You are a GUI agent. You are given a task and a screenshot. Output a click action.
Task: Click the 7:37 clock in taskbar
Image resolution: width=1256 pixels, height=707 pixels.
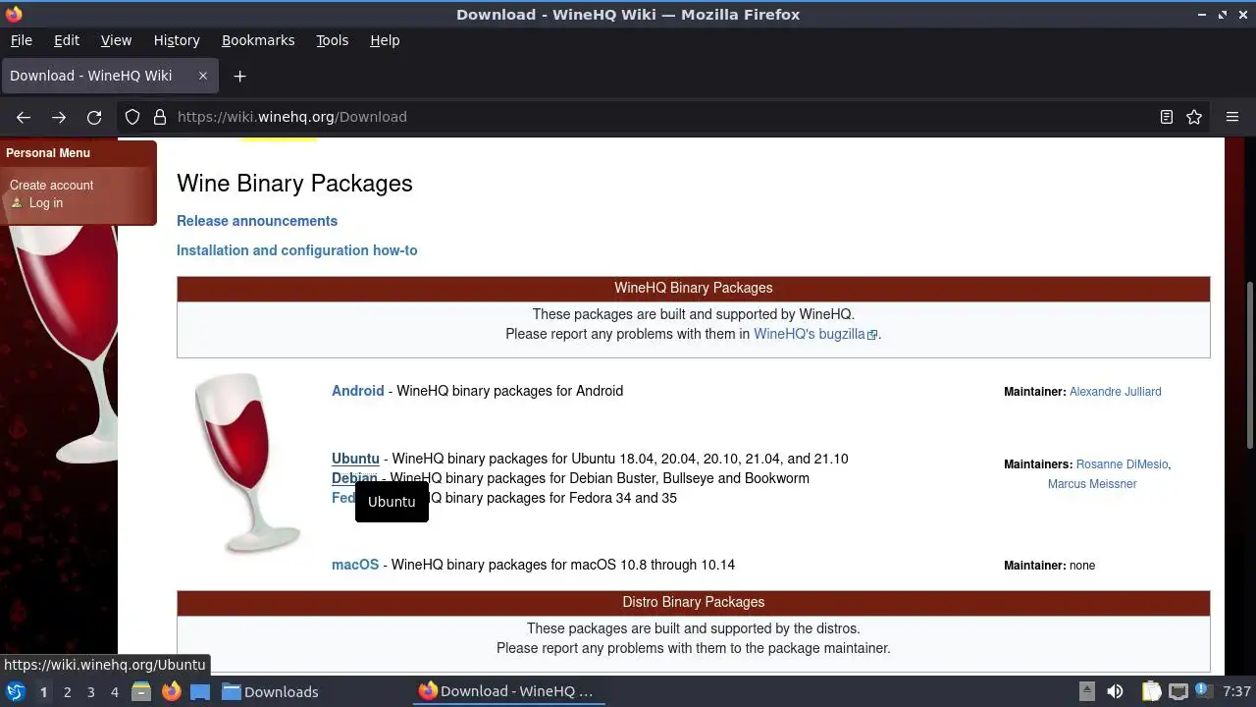coord(1236,692)
